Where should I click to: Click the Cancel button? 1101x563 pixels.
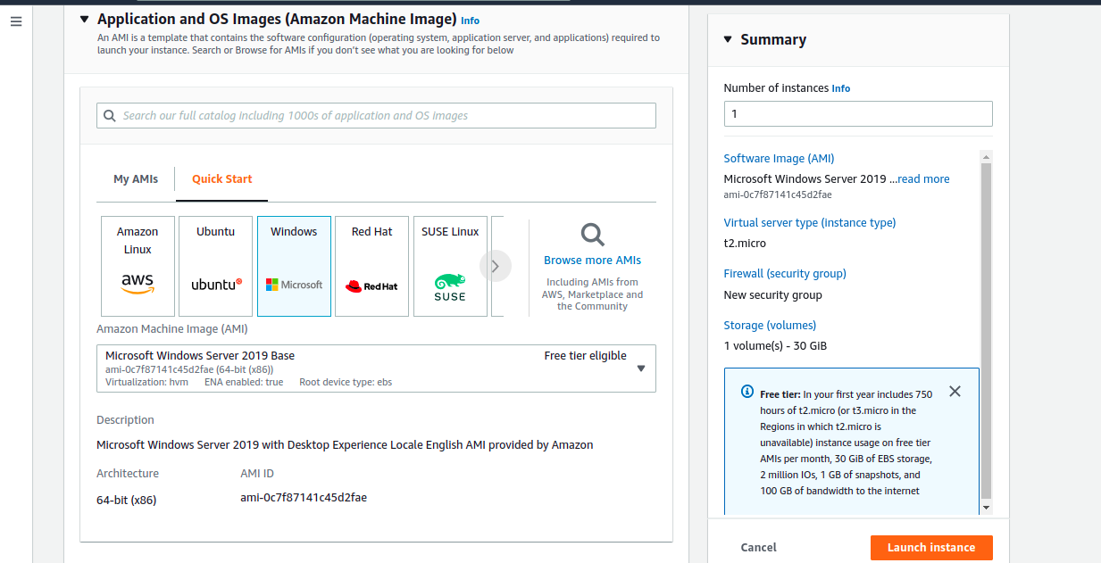758,548
